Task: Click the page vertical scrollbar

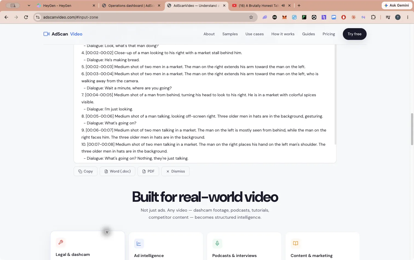Action: (412, 129)
